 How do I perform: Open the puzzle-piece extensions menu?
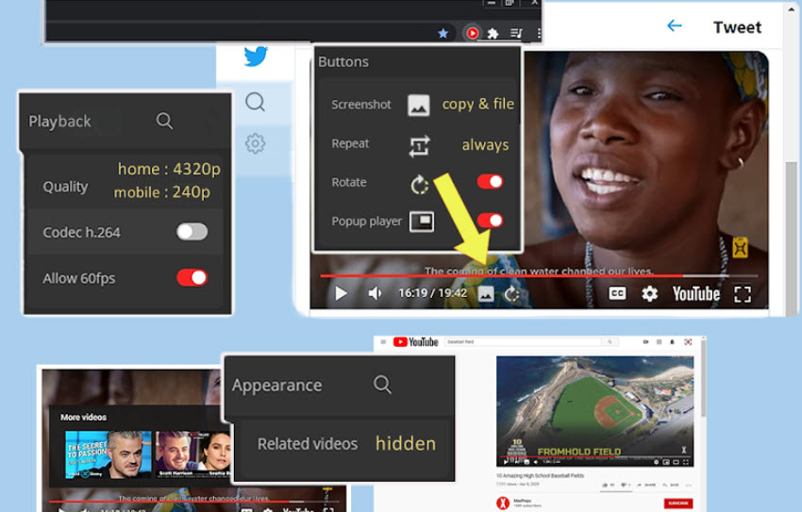coord(493,34)
